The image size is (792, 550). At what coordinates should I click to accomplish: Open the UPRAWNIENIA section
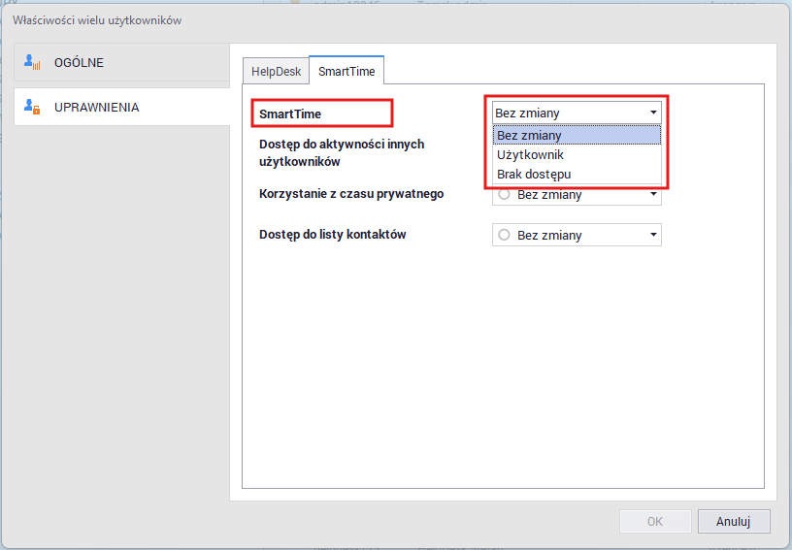[x=121, y=107]
